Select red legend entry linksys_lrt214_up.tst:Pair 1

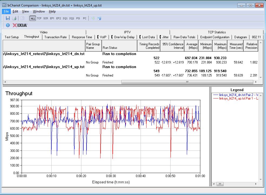click(x=236, y=98)
